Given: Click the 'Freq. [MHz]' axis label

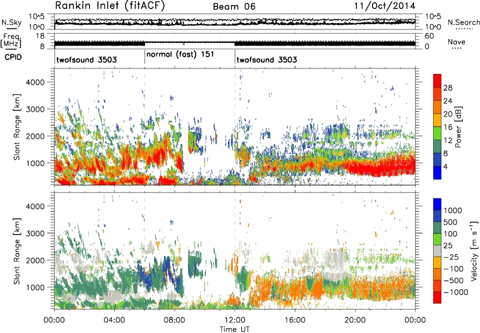Looking at the screenshot, I should click(x=11, y=40).
